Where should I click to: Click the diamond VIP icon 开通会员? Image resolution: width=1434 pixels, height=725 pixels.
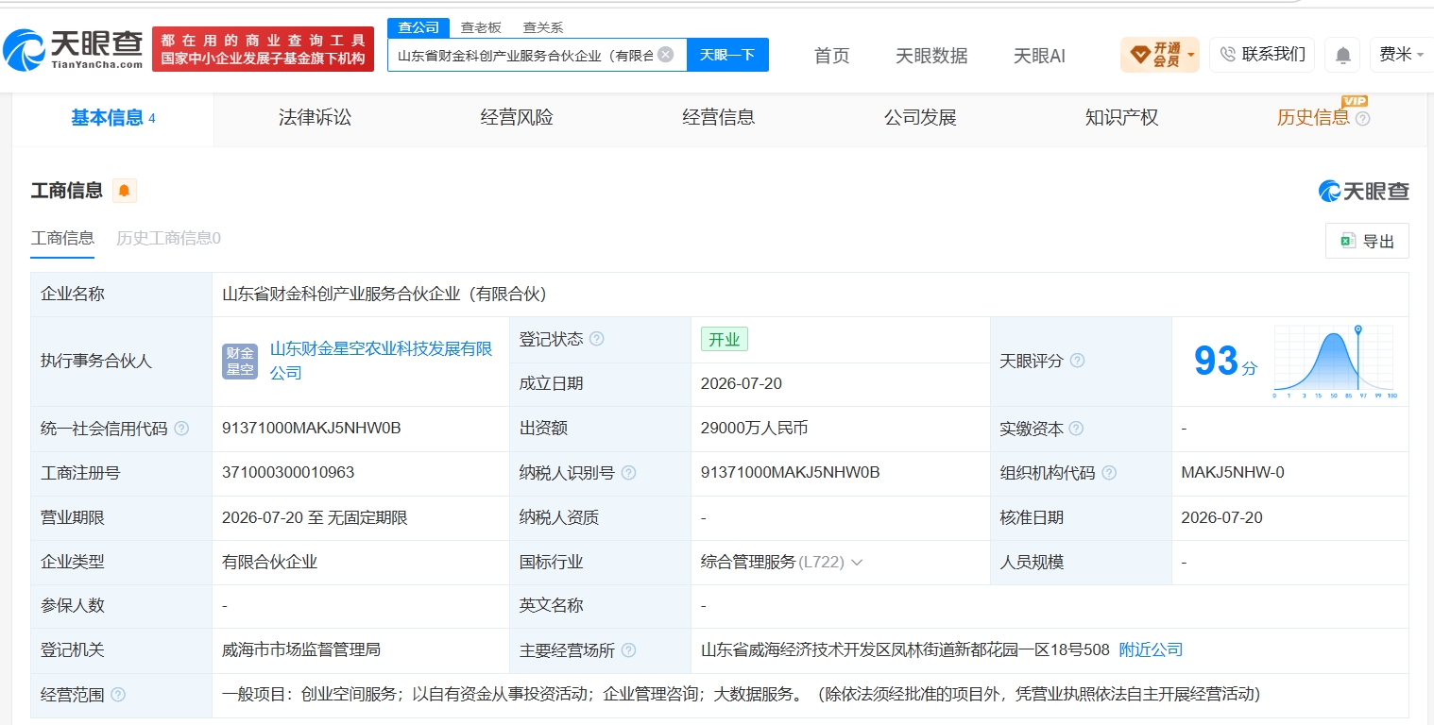click(1139, 54)
